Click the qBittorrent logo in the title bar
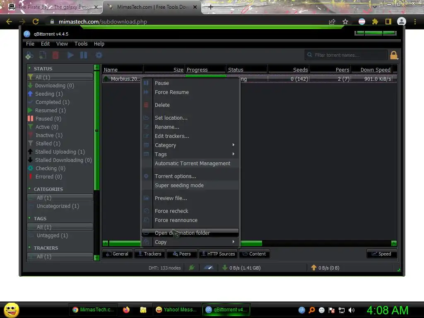This screenshot has width=424, height=318. 27,34
